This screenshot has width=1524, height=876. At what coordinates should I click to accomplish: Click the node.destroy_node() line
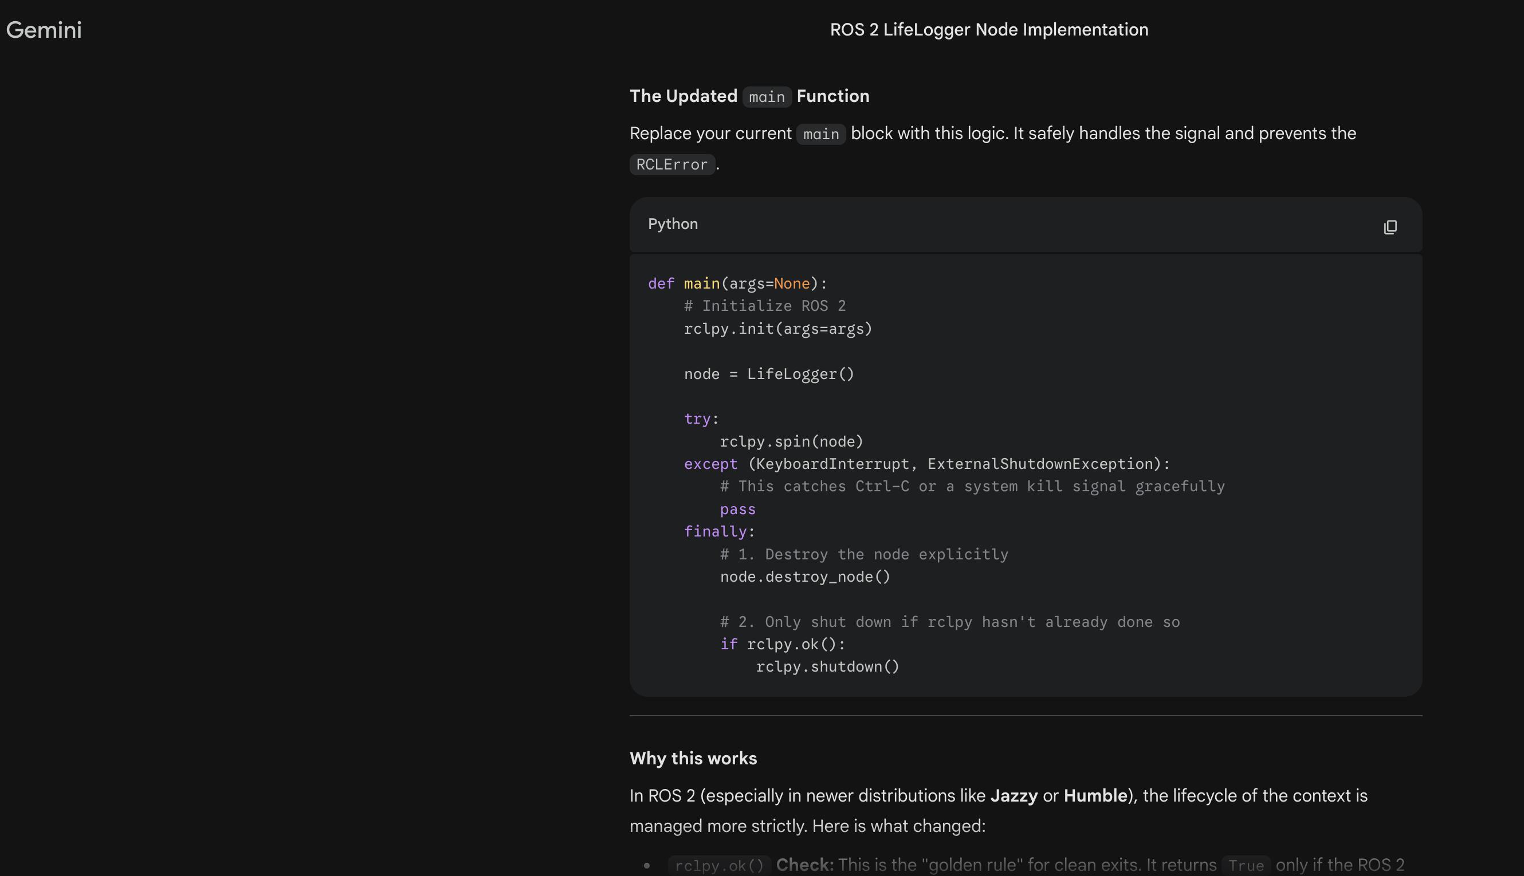click(805, 577)
